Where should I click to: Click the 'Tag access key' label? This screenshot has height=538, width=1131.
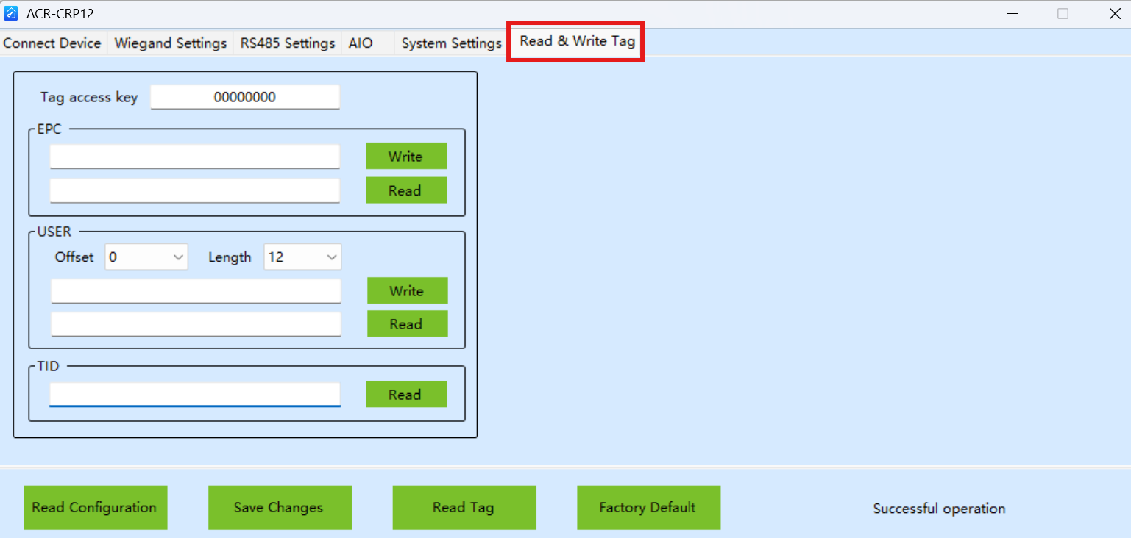[89, 97]
